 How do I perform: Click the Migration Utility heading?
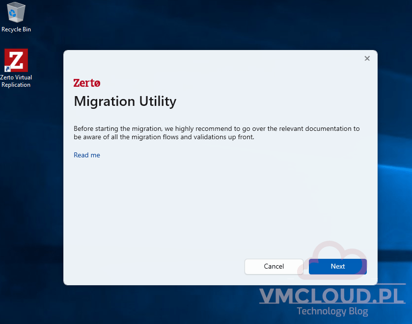[x=125, y=101]
